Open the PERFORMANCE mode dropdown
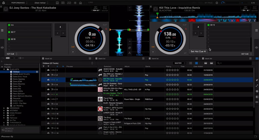Screen dimensions: 259x140 point(19,3)
